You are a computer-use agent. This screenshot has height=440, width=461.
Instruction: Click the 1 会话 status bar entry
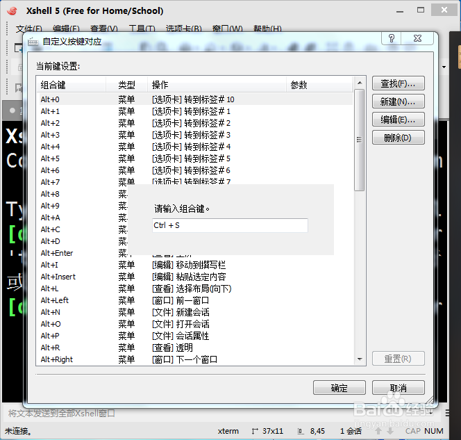[351, 431]
